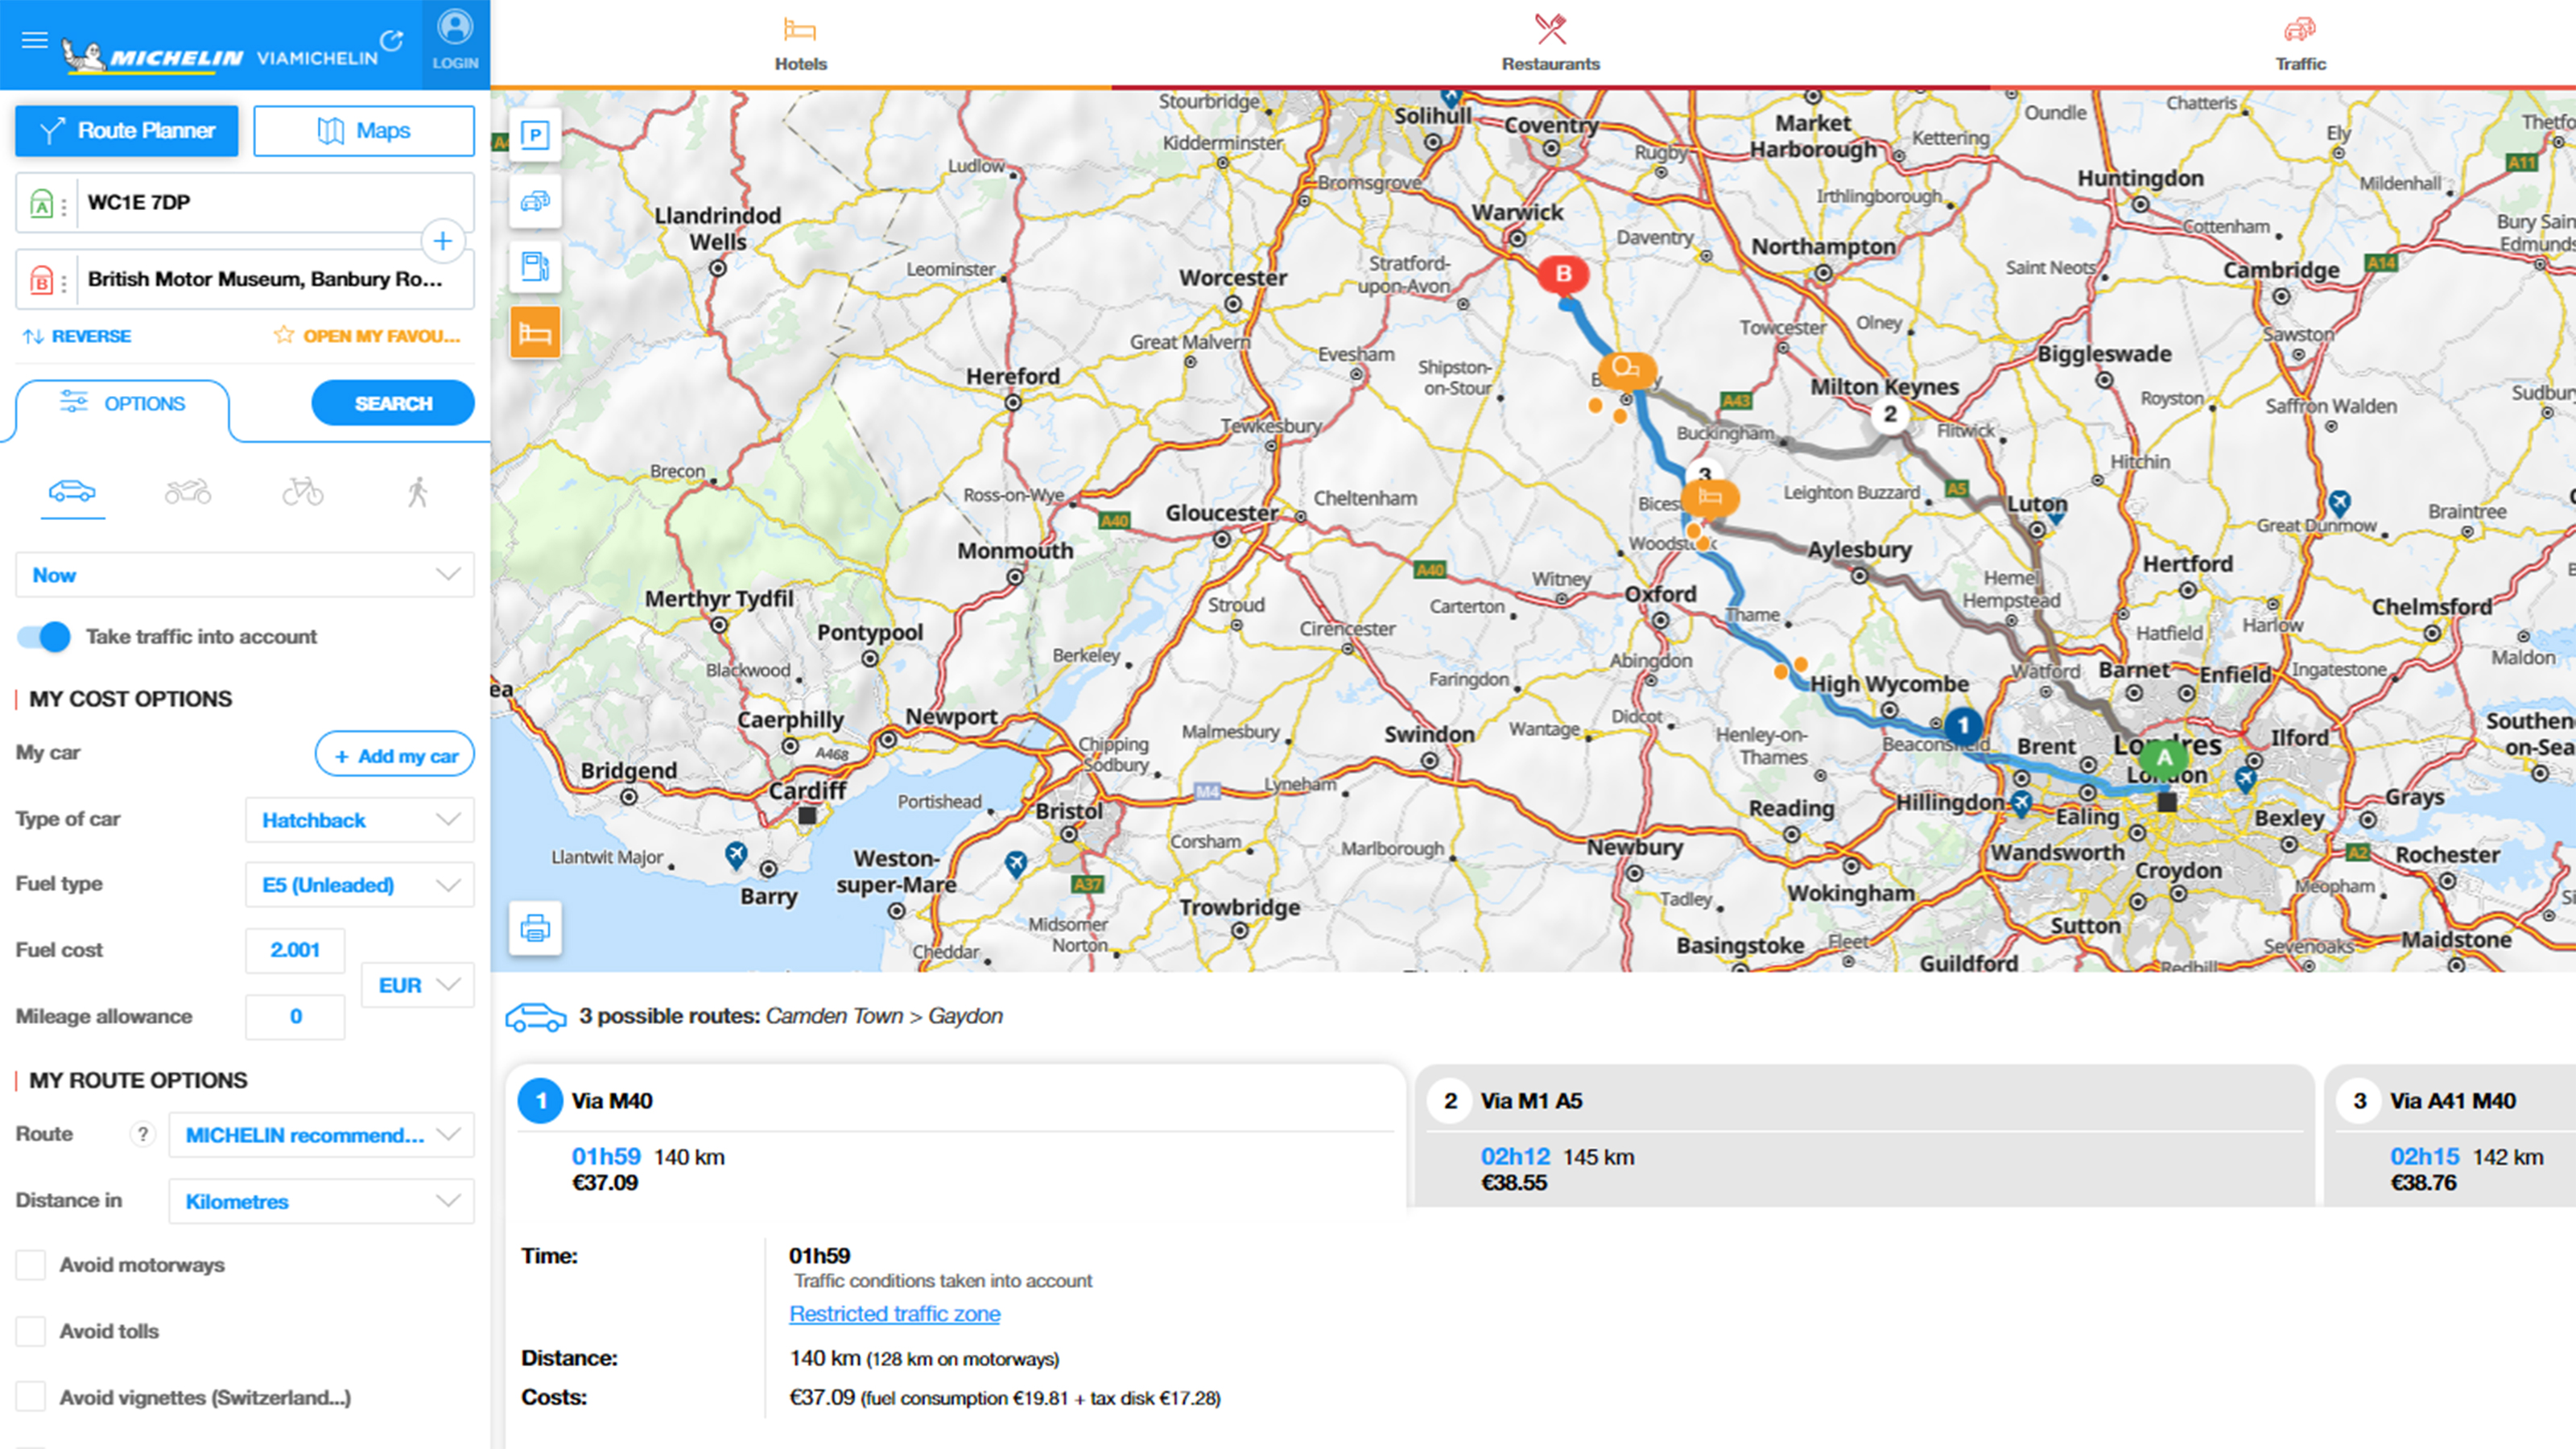Click the Search button

(393, 403)
